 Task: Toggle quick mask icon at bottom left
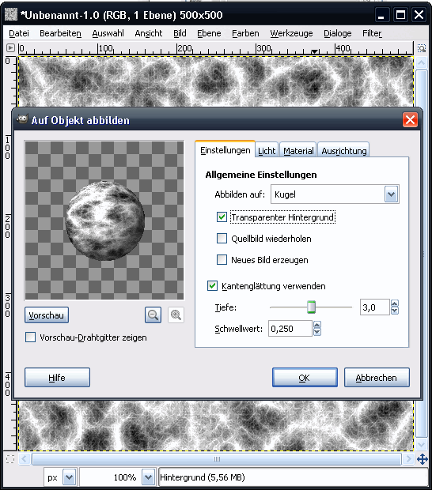click(x=10, y=459)
